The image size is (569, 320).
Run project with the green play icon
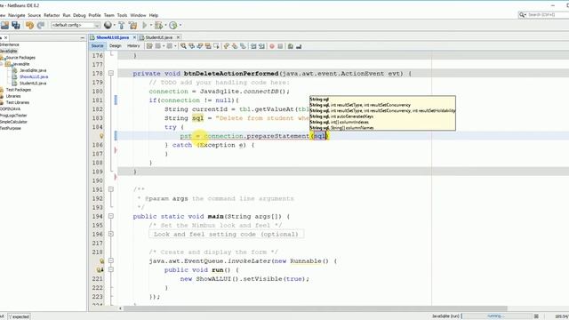pyautogui.click(x=145, y=25)
